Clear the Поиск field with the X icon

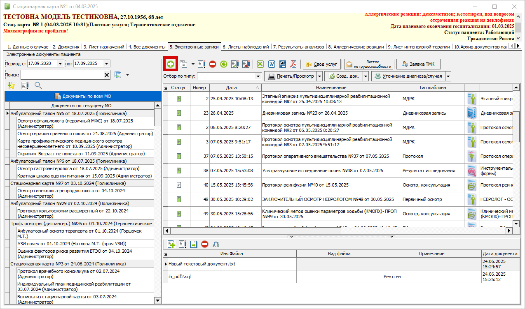pos(107,75)
